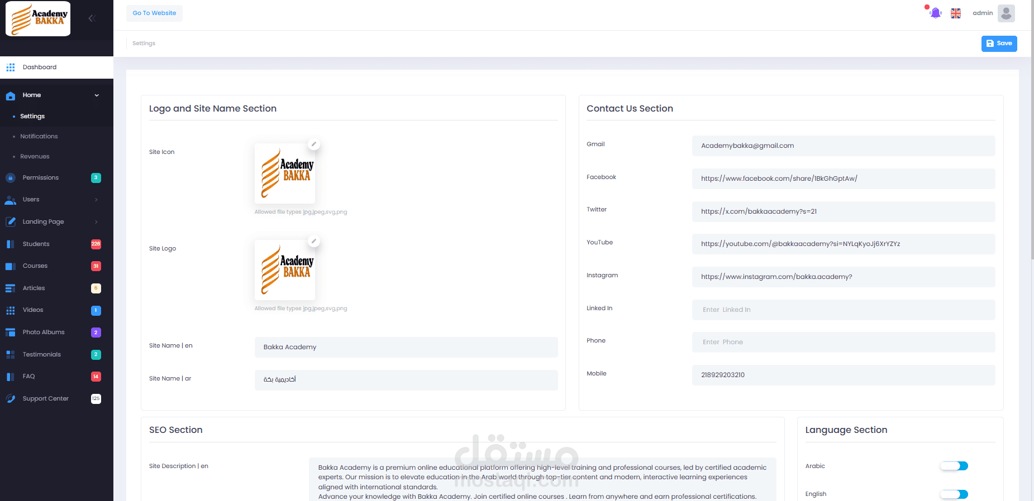
Task: Click the Support Center icon
Action: click(x=11, y=399)
